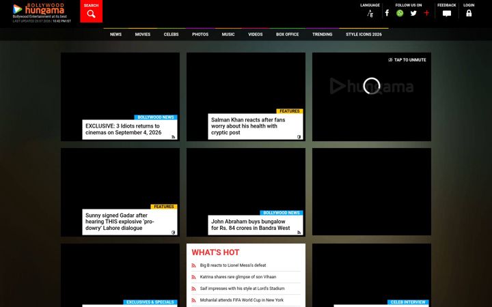Image resolution: width=492 pixels, height=307 pixels.
Task: Open the Movies menu
Action: [143, 35]
